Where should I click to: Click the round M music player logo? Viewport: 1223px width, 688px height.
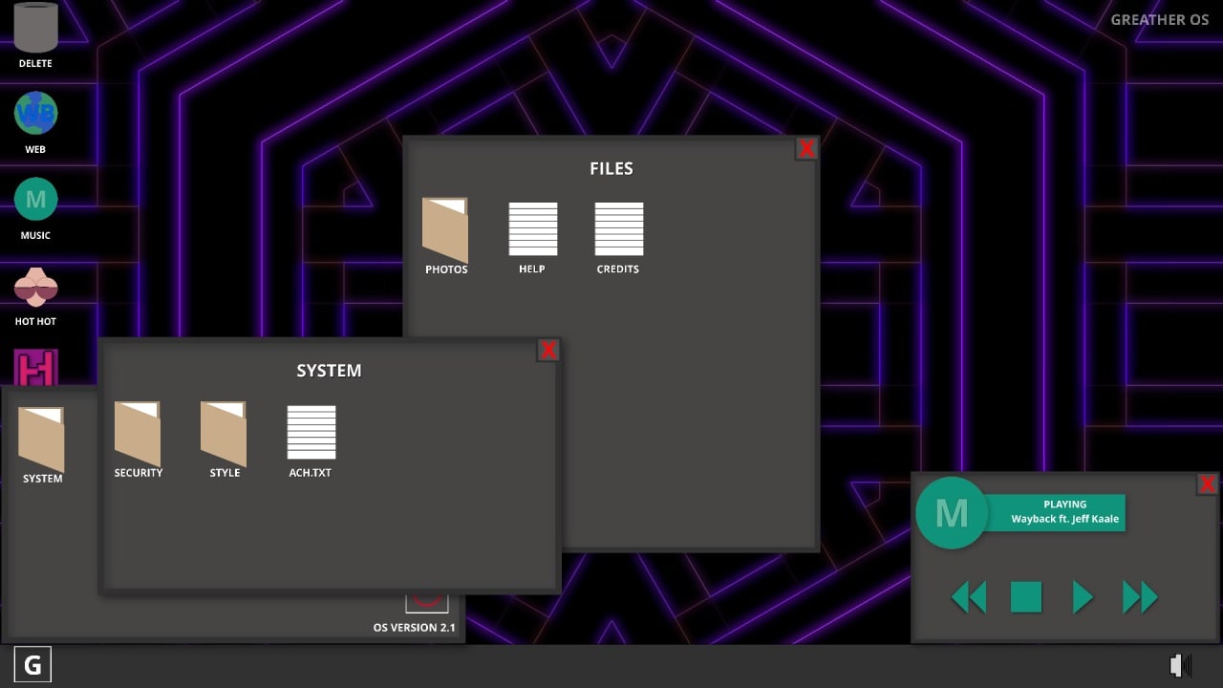[951, 513]
